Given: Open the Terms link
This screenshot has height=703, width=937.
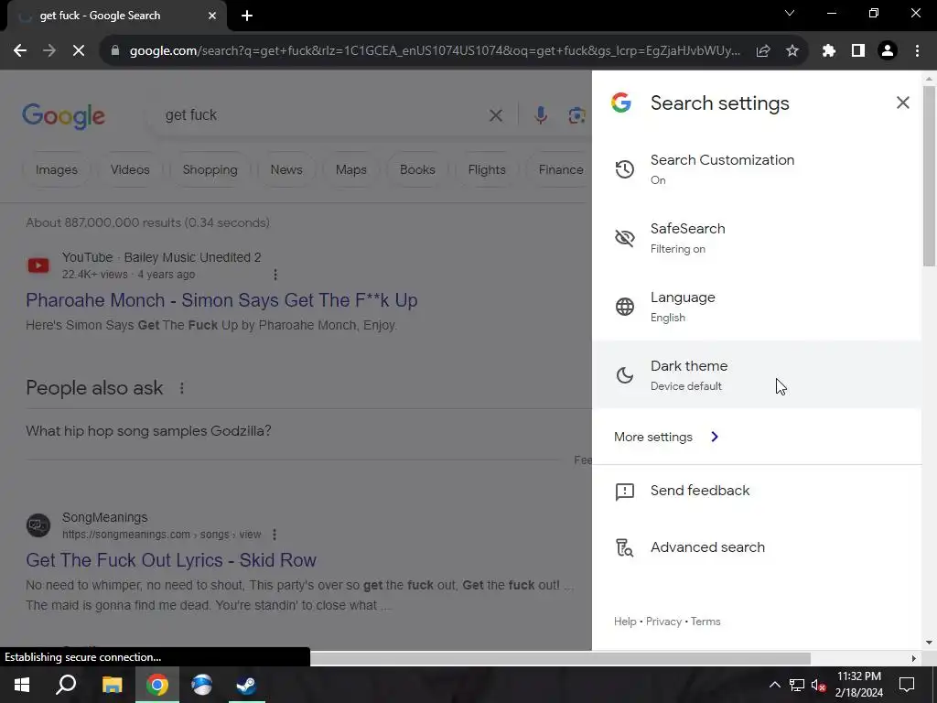Looking at the screenshot, I should 705,622.
